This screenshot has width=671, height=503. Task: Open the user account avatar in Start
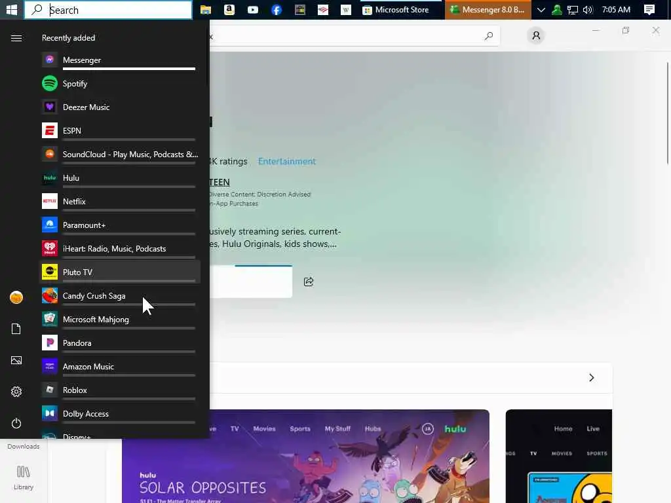point(16,297)
